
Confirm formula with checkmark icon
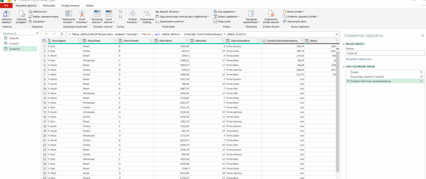(54, 34)
